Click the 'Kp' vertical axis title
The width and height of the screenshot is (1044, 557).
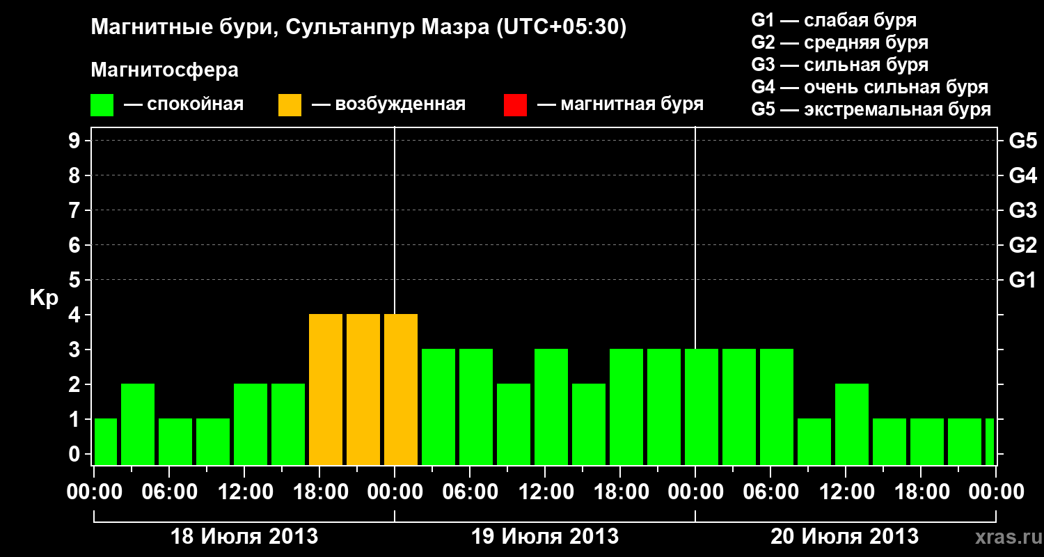44,298
